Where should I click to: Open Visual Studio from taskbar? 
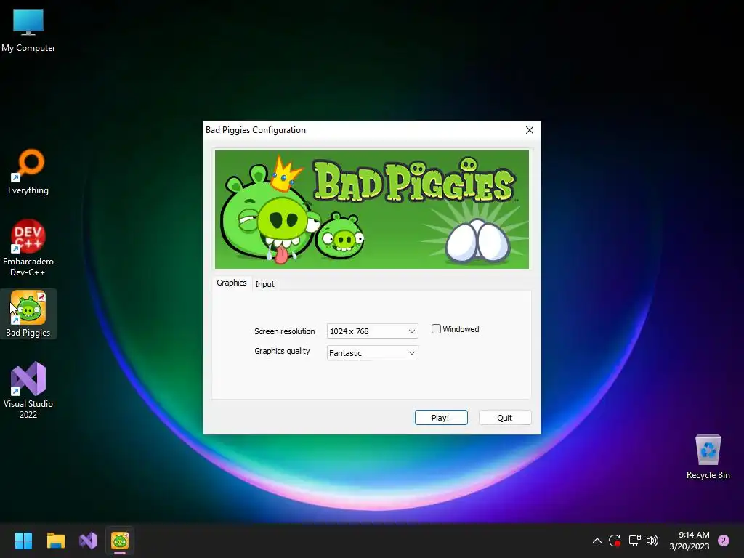[x=88, y=541]
